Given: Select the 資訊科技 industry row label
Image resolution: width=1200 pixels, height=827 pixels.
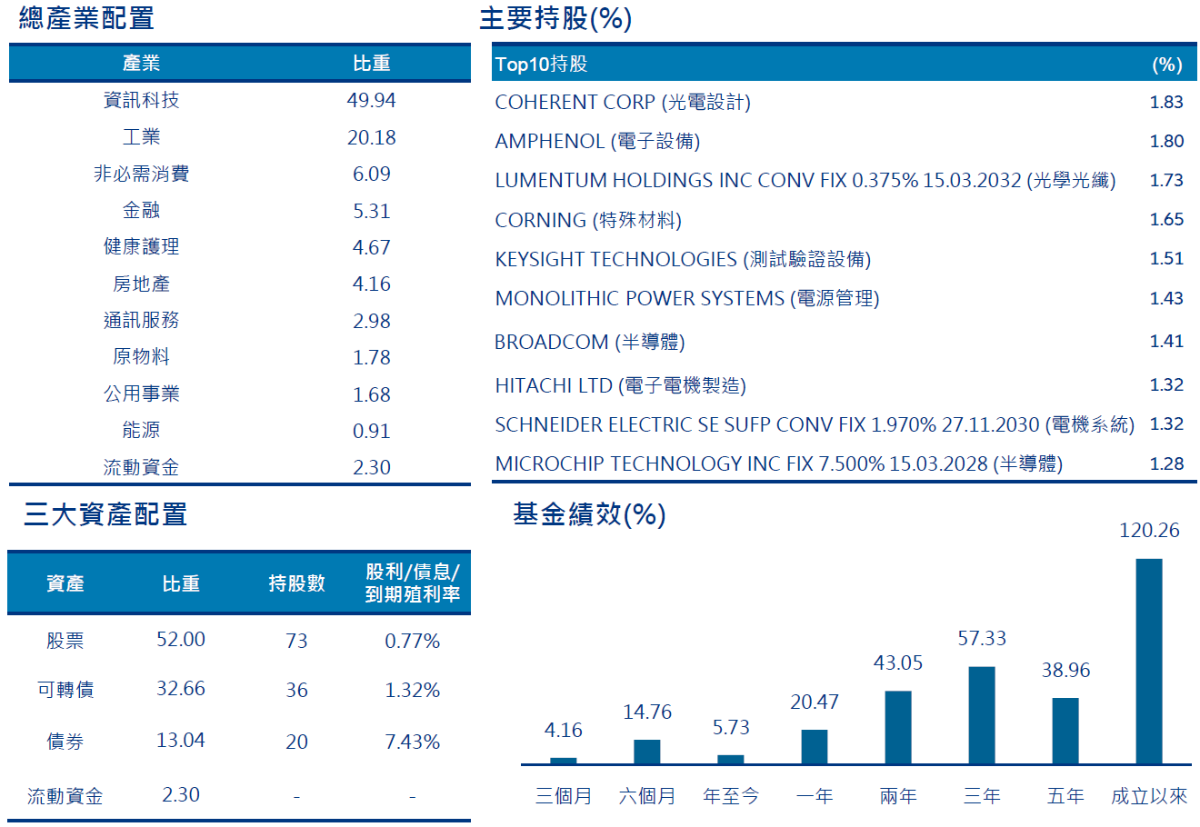Looking at the screenshot, I should point(141,100).
